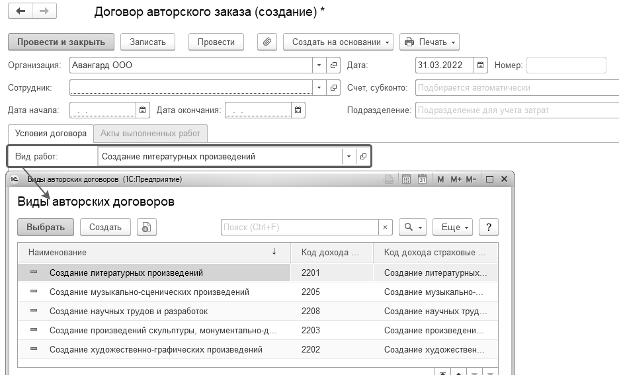Click the back navigation arrow

coord(21,13)
